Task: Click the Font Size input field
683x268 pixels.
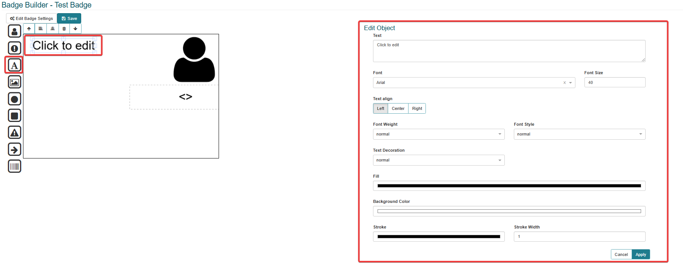Action: coord(614,82)
